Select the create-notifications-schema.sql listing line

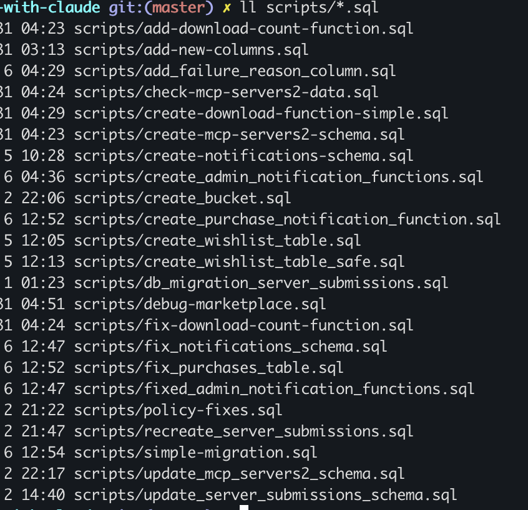coord(243,156)
